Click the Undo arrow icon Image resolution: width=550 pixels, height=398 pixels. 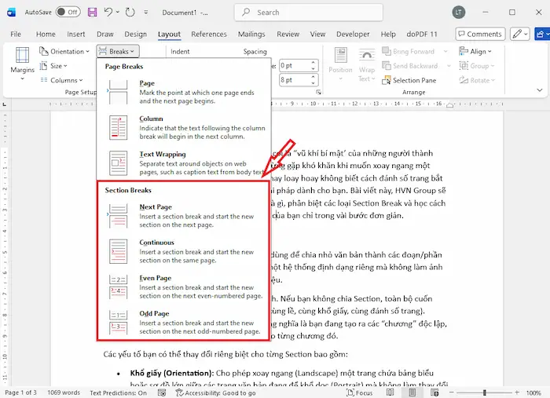coord(111,13)
